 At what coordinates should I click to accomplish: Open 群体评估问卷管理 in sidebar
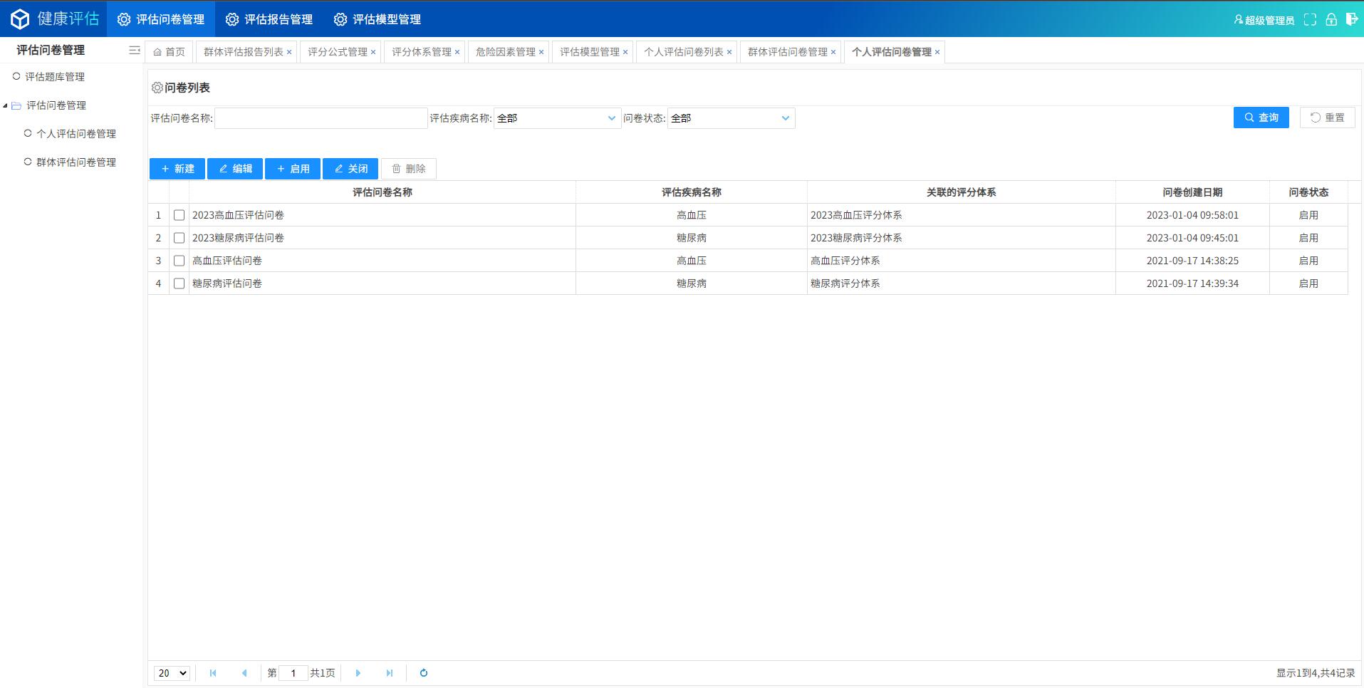tap(76, 162)
